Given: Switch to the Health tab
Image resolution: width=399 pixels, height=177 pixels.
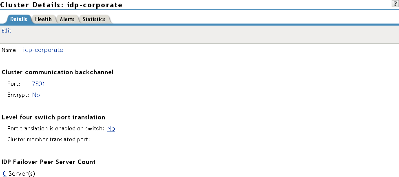Looking at the screenshot, I should click(x=43, y=19).
